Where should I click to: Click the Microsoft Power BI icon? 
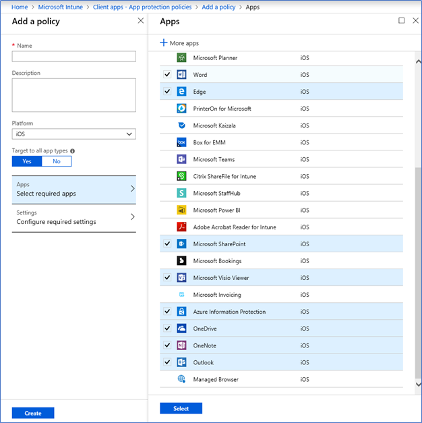click(x=181, y=210)
